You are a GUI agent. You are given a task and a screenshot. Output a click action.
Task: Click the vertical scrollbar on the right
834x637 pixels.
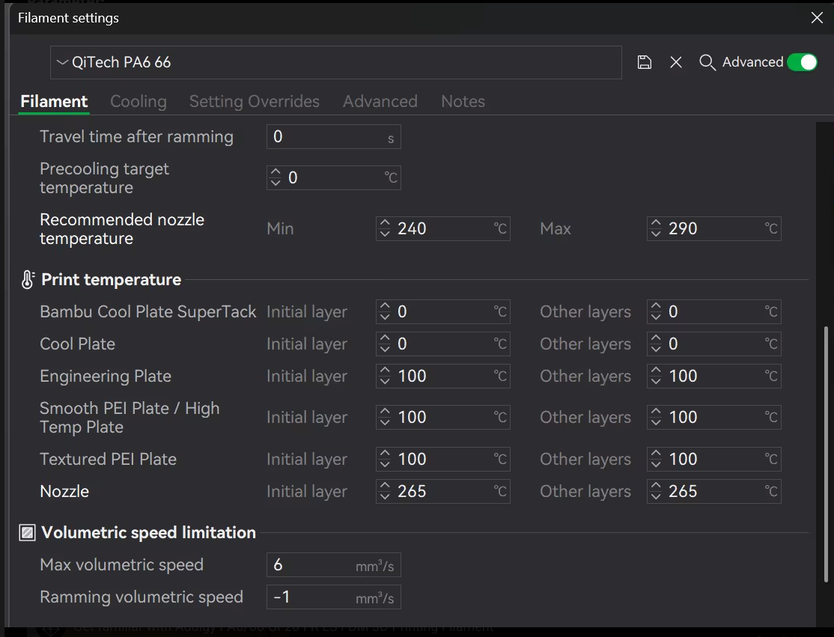[x=827, y=449]
